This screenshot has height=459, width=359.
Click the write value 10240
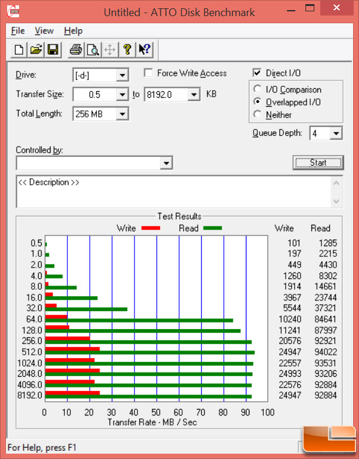tap(290, 319)
